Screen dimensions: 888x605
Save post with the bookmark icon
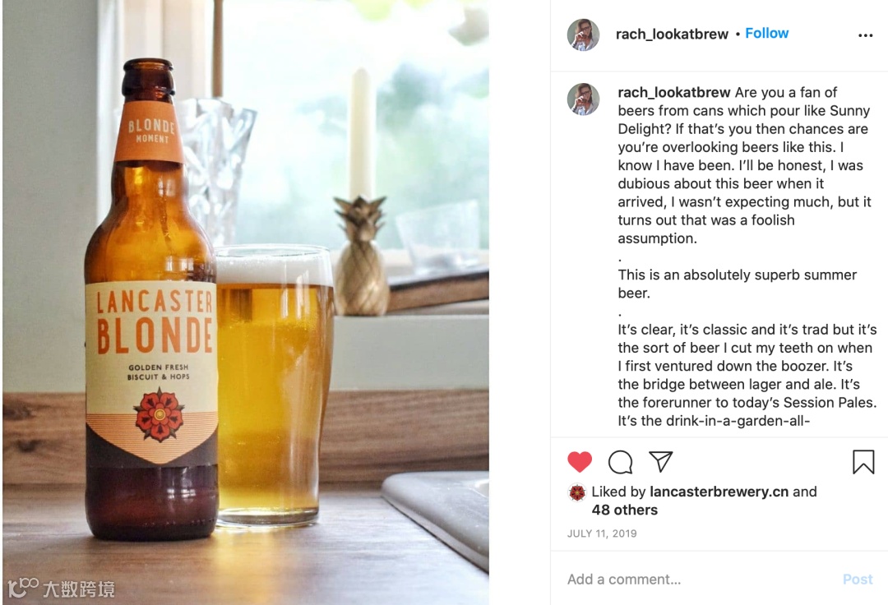[x=863, y=461]
